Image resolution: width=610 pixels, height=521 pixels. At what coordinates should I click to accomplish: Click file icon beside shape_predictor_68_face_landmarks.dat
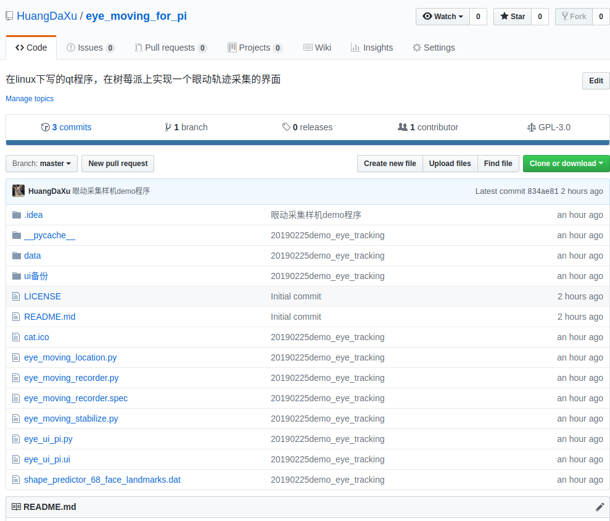click(16, 480)
